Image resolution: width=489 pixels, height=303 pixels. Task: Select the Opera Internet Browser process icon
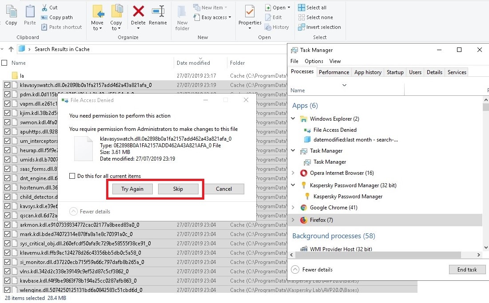(303, 173)
